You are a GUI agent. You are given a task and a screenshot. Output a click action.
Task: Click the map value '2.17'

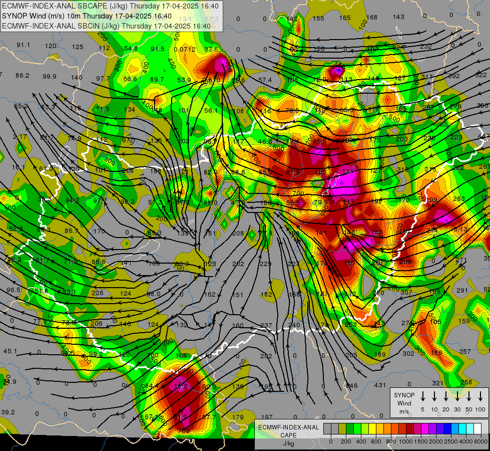tap(20, 137)
